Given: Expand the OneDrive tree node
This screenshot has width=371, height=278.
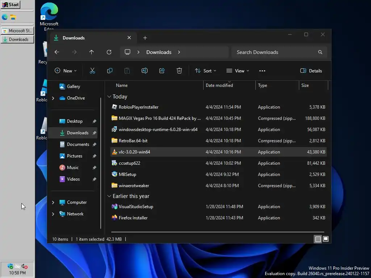Looking at the screenshot, I should pos(53,98).
